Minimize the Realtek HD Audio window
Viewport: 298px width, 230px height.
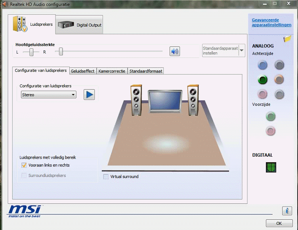(265, 4)
